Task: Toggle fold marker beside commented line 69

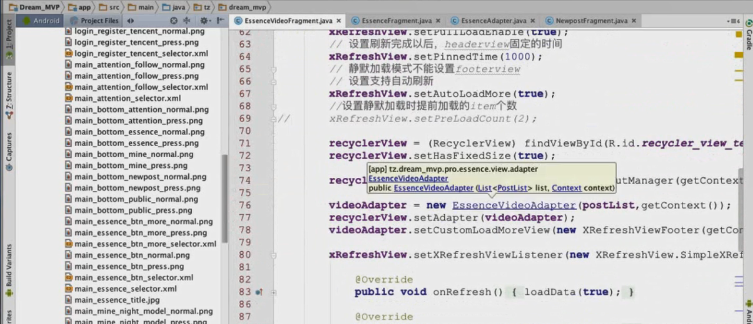Action: point(274,119)
